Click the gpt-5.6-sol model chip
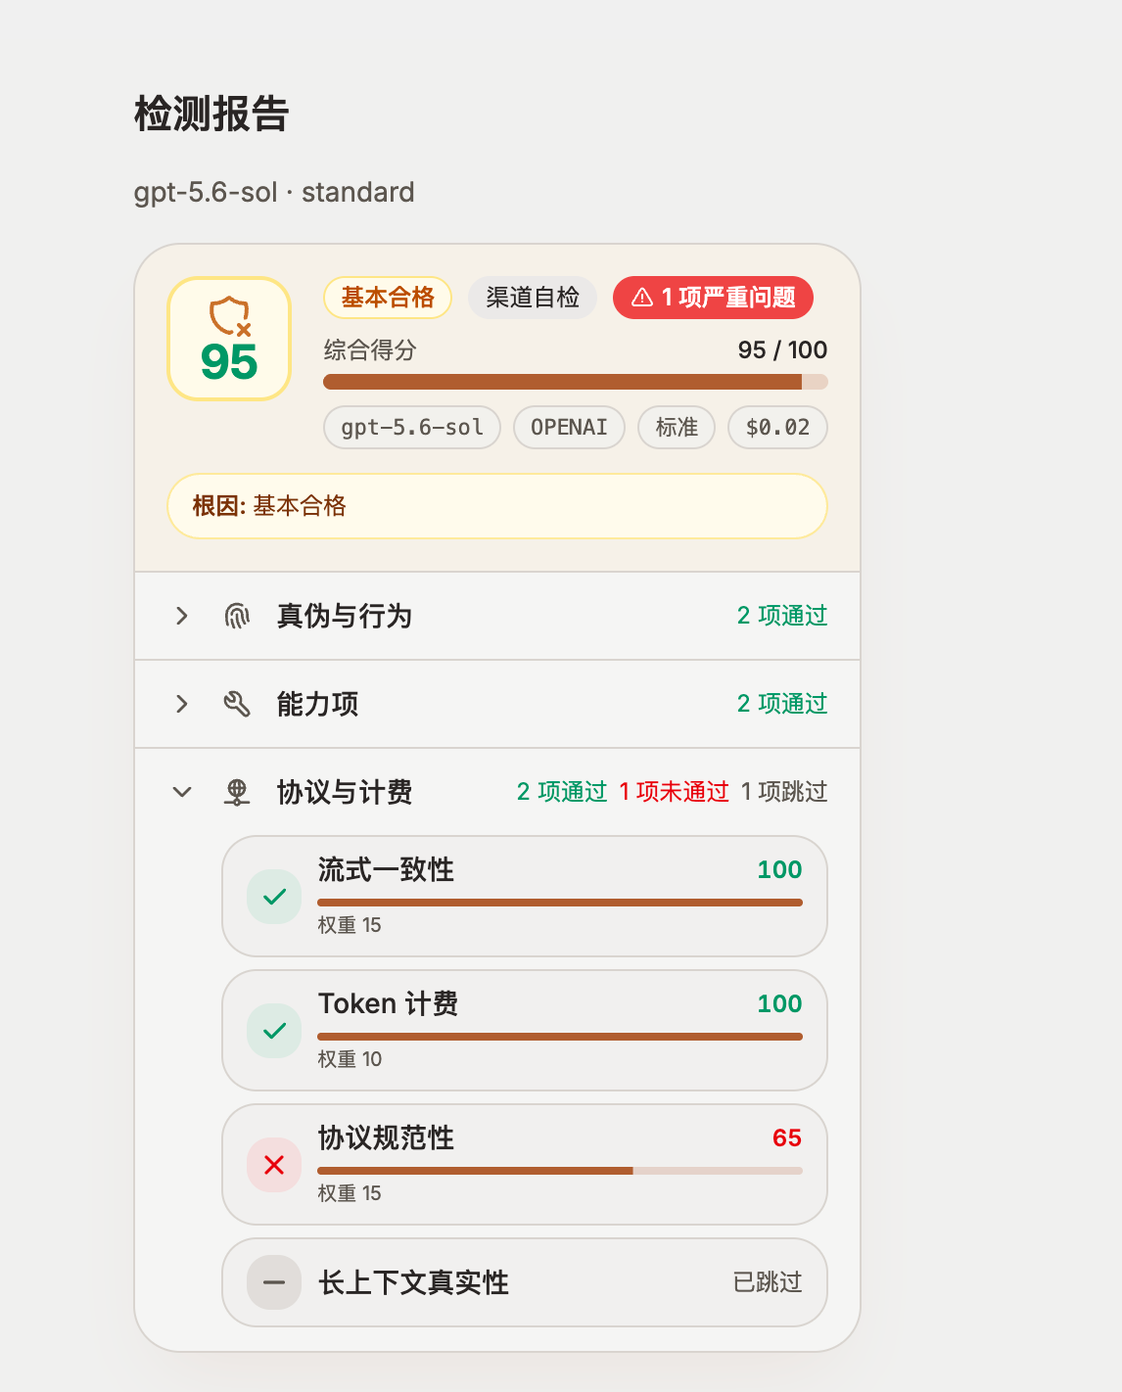1122x1392 pixels. 412,428
